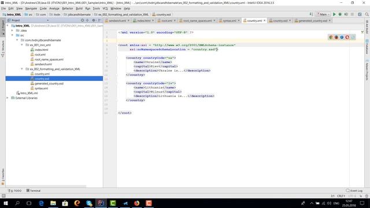Collapse the ex_001_intro_xml package
Screen dimensions: 370x208
(x=22, y=45)
